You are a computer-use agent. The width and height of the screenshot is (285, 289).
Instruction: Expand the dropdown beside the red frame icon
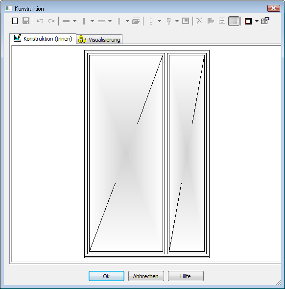pos(257,21)
